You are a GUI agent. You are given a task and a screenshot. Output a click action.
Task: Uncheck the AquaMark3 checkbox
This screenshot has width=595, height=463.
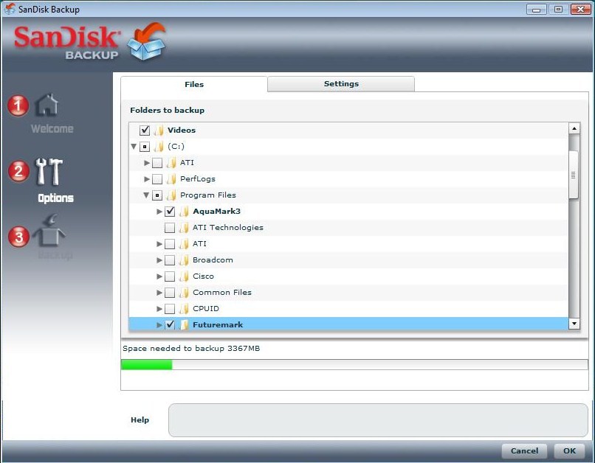pyautogui.click(x=170, y=212)
